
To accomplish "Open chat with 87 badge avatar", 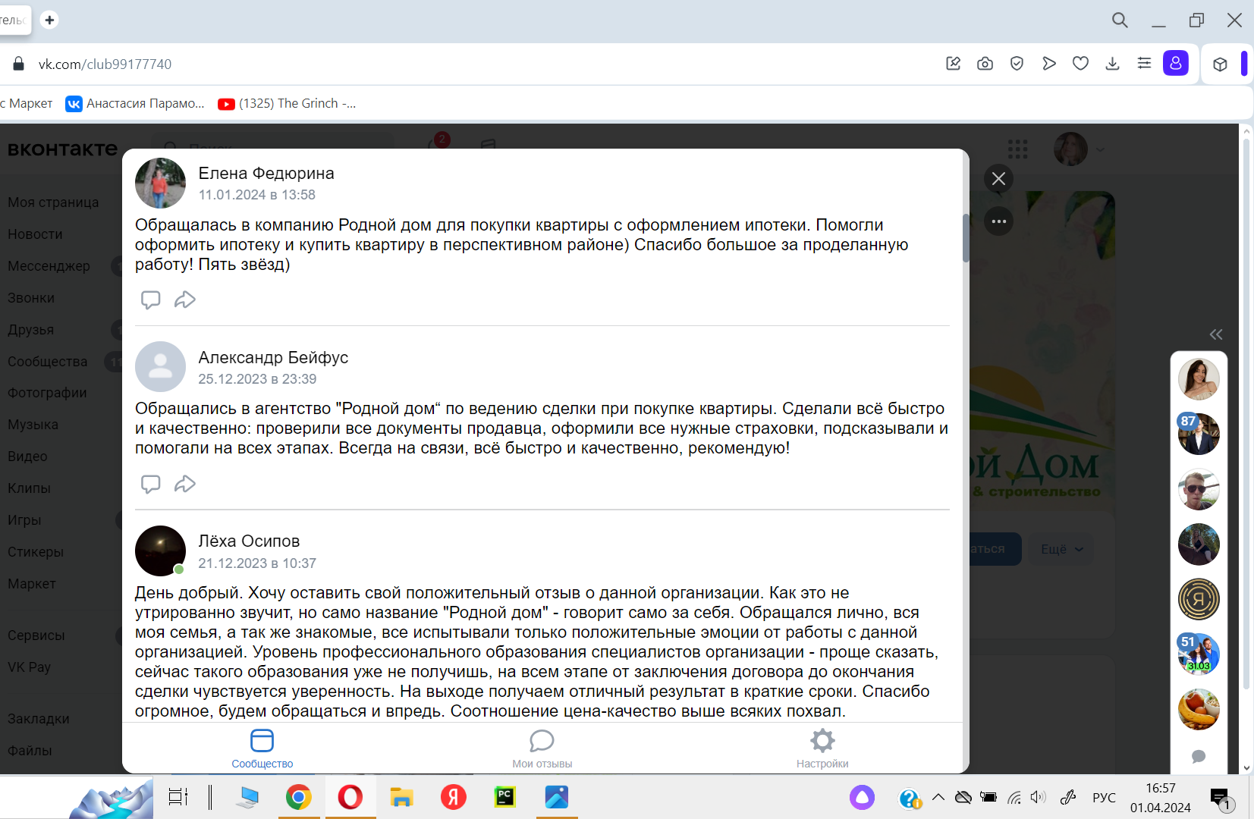I will coord(1199,434).
